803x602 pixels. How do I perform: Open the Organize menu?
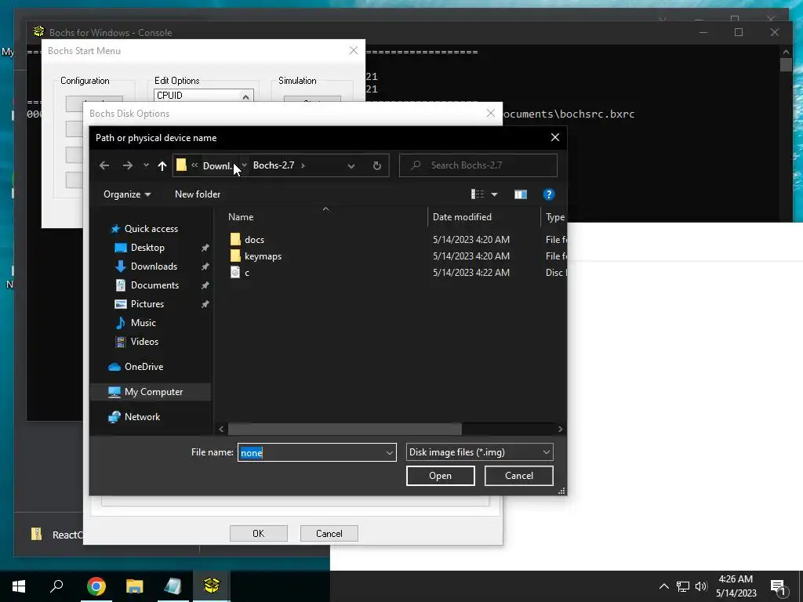[127, 194]
